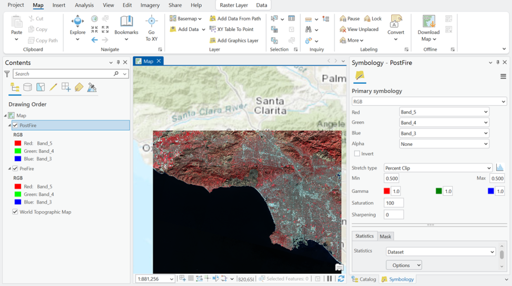Click the full extent globe icon
The width and height of the screenshot is (512, 286).
94,18
